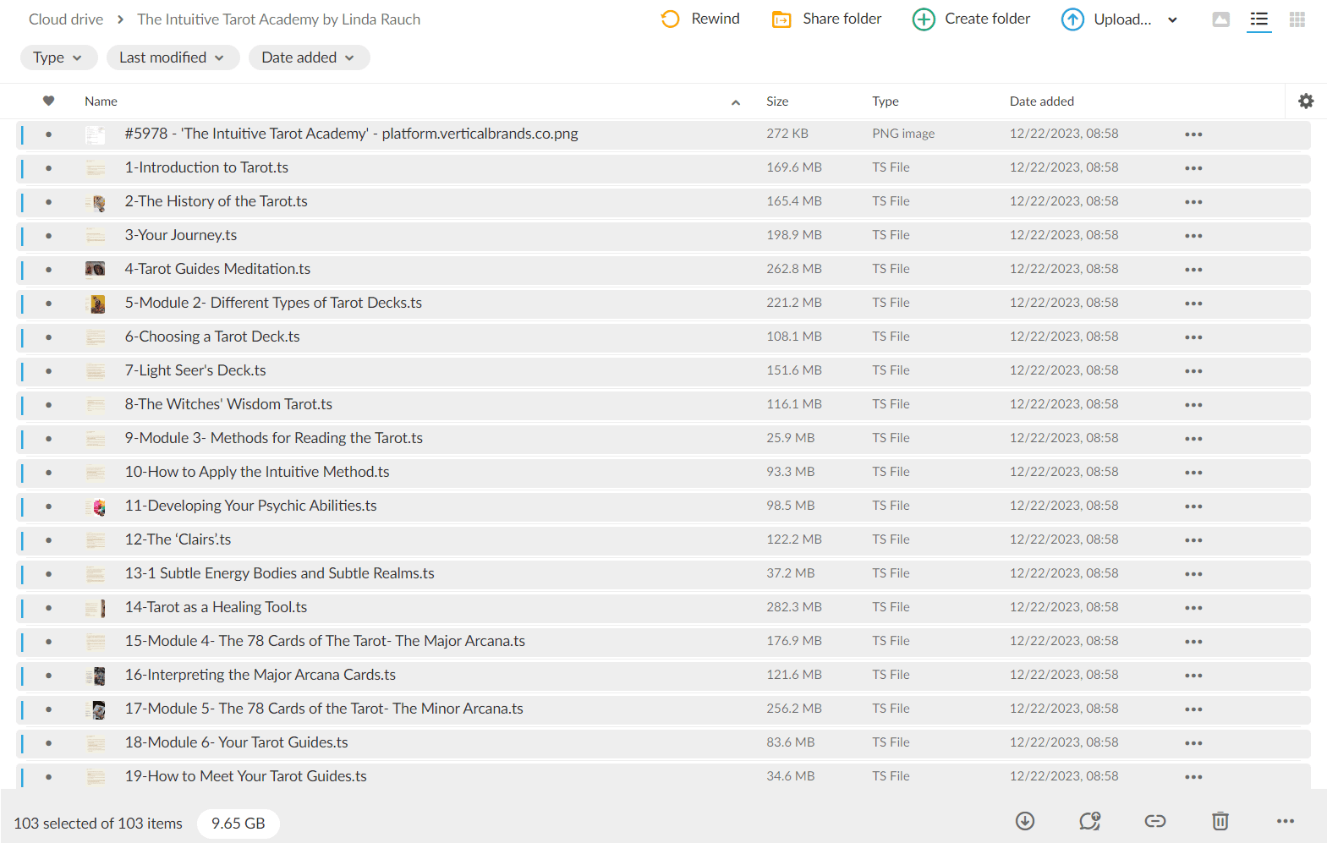Go to Cloud drive breadcrumb

pyautogui.click(x=66, y=19)
